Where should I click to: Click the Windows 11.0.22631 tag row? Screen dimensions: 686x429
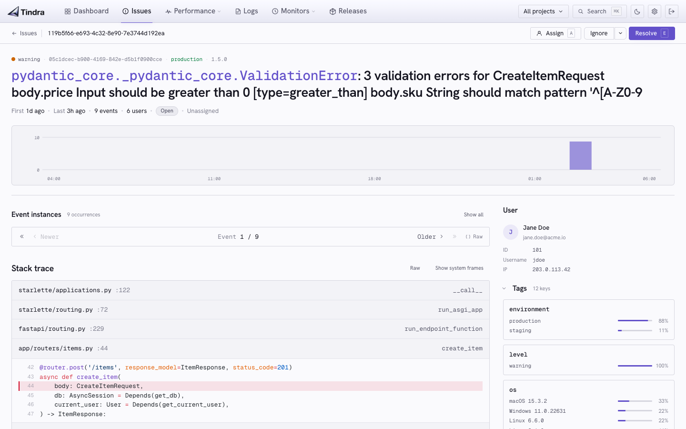coord(588,411)
